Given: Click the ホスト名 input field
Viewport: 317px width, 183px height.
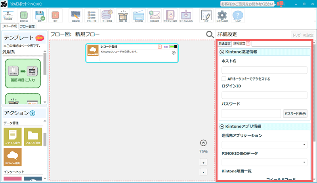Looking at the screenshot, I should click(264, 70).
